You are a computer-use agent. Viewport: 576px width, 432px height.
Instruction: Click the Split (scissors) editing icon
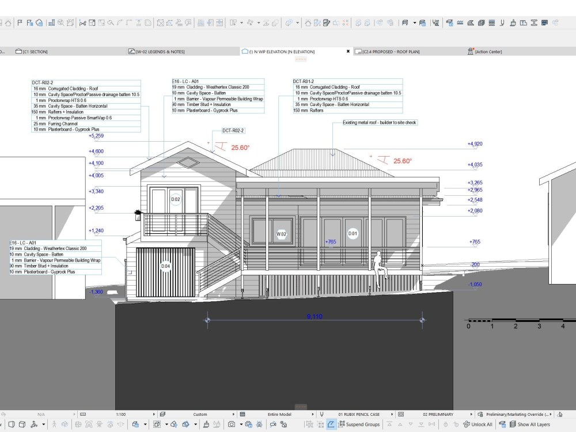pos(82,23)
